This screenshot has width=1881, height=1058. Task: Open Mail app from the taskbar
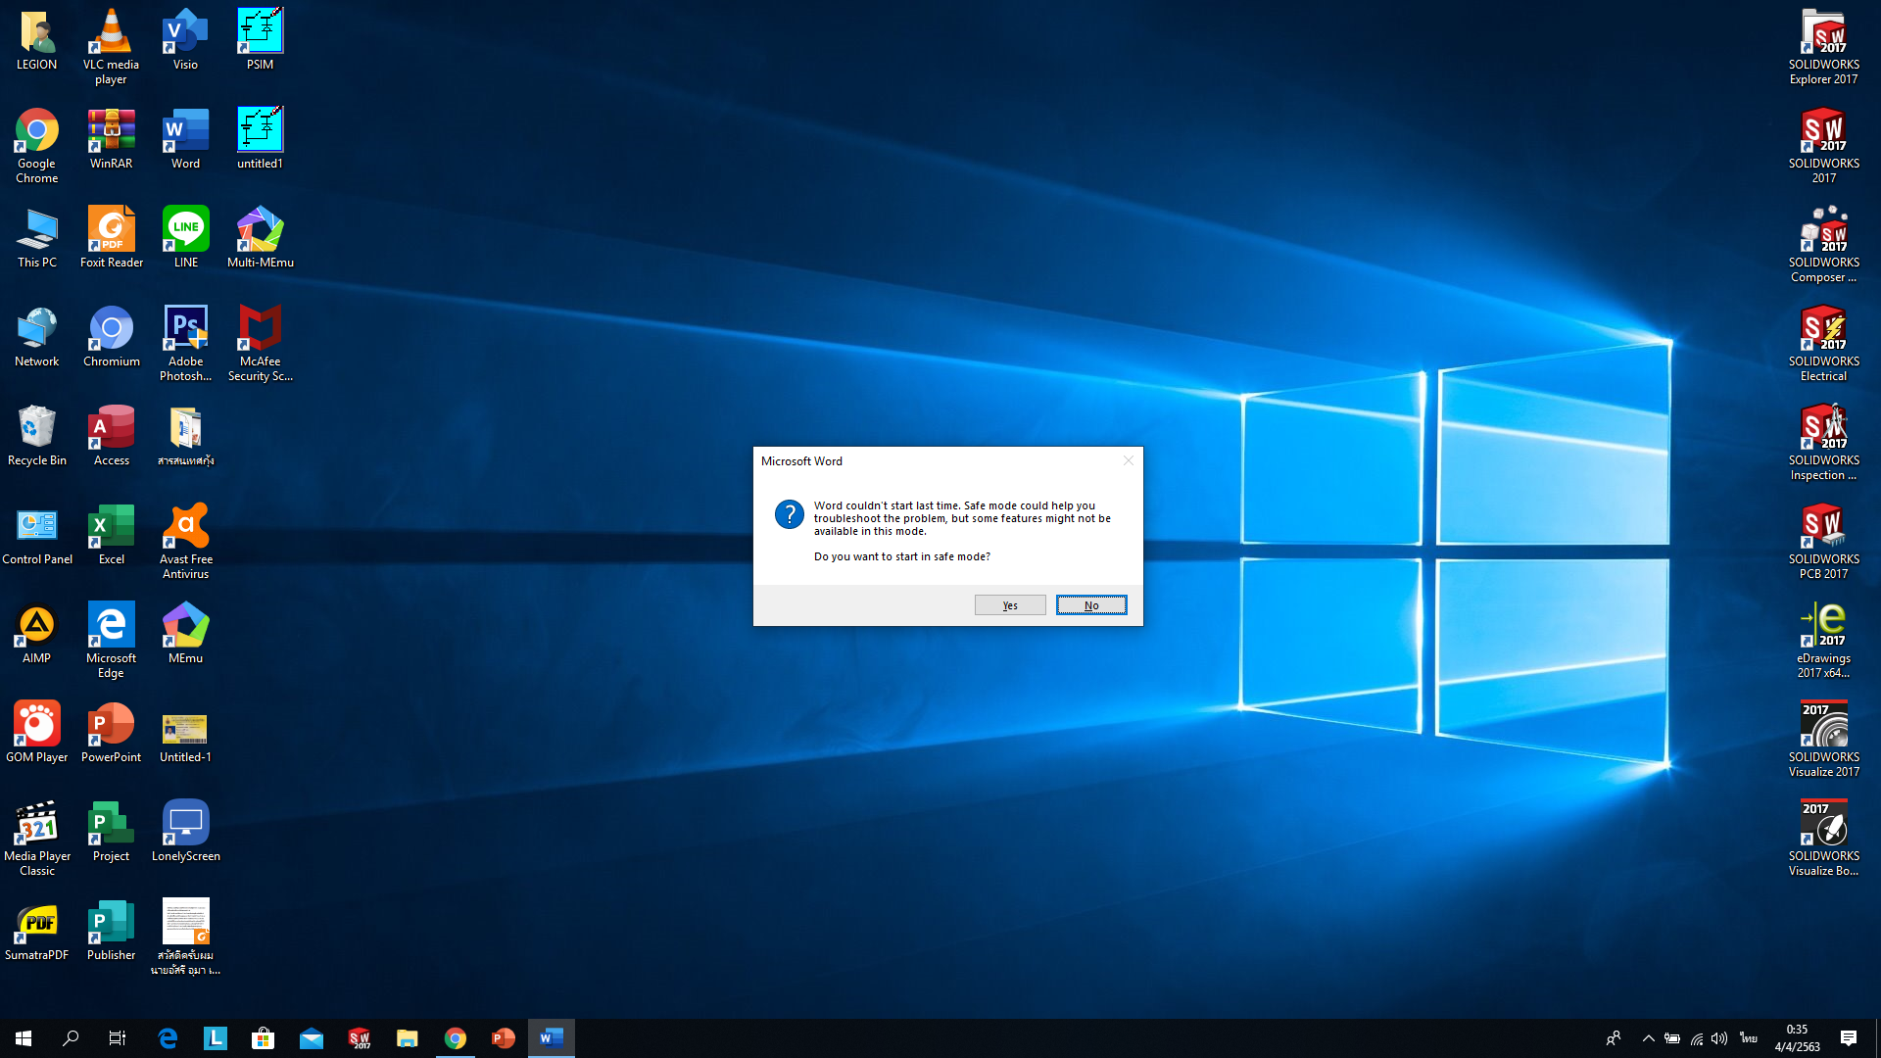click(312, 1038)
